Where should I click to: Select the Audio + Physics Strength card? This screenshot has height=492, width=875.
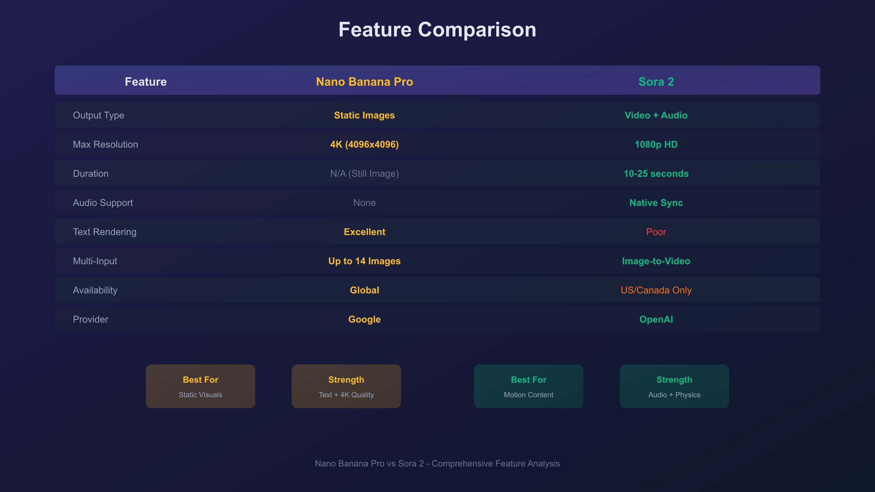pos(674,386)
